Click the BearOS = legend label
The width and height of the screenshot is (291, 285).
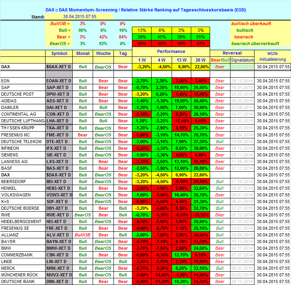60,44
